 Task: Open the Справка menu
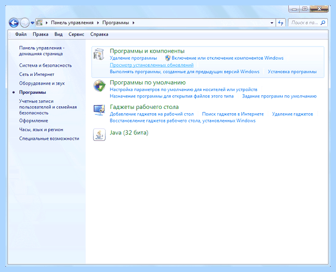pyautogui.click(x=99, y=34)
